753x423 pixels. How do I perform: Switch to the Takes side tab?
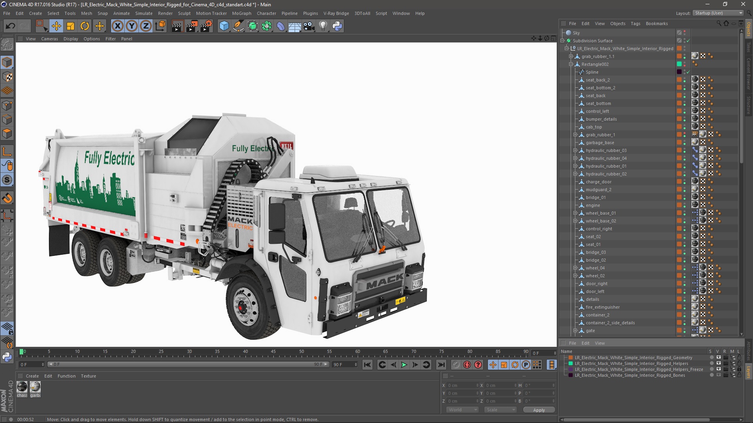(748, 47)
